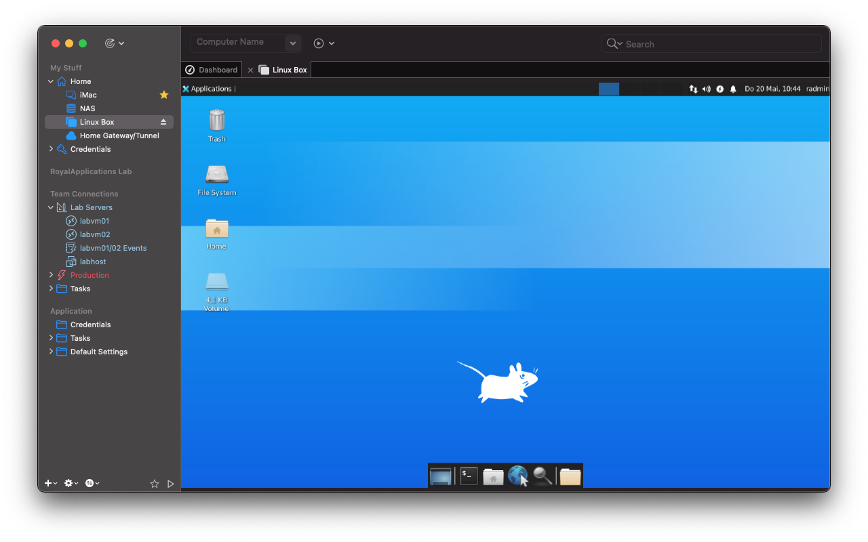Click the connect play button near the sidebar bottom

[x=170, y=483]
